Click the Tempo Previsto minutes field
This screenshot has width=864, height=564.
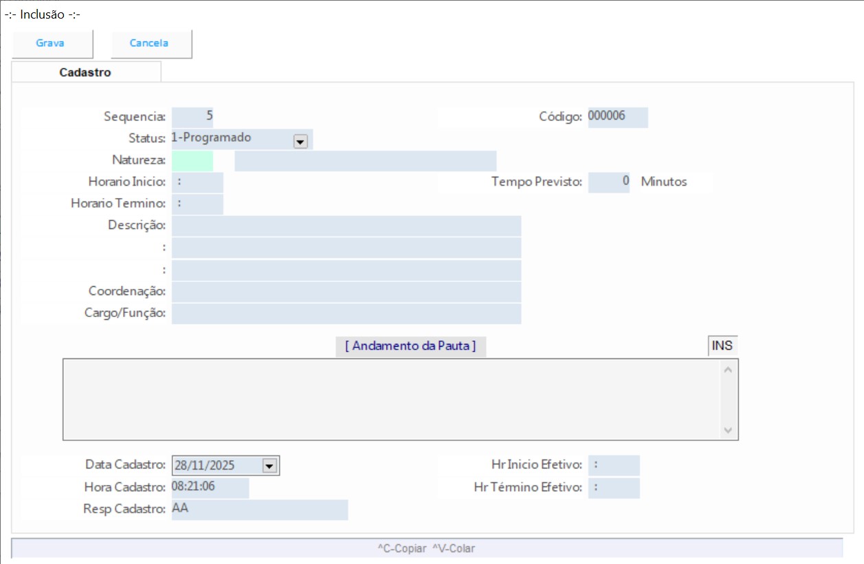click(x=608, y=182)
